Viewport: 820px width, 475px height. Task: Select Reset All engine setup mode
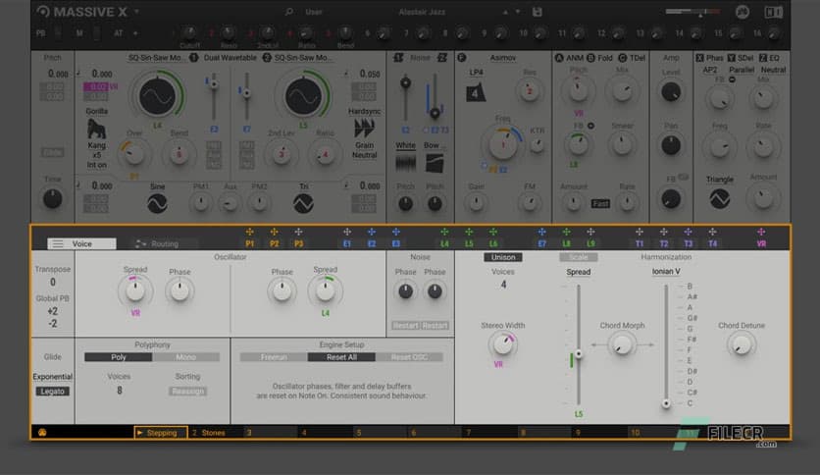[x=341, y=357]
